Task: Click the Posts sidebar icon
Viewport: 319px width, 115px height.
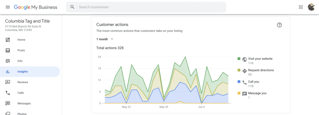Action: (x=8, y=50)
